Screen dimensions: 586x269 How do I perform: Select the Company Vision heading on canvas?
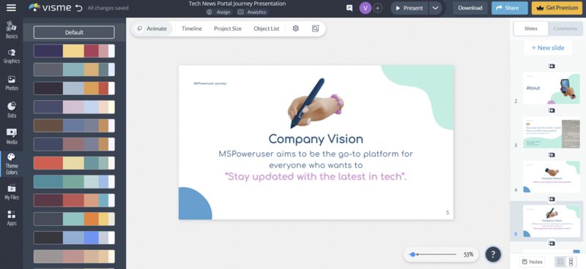pos(316,139)
